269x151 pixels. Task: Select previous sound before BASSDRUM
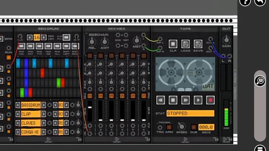click(18, 105)
